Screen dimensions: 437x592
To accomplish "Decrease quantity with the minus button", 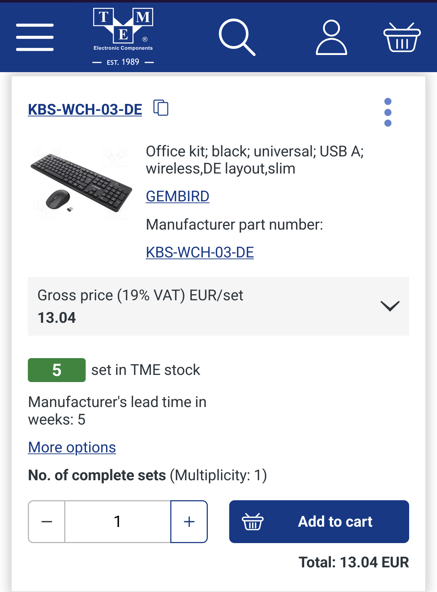I will pos(47,522).
